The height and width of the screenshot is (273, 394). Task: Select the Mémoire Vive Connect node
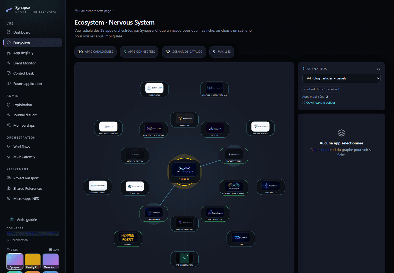(234, 188)
